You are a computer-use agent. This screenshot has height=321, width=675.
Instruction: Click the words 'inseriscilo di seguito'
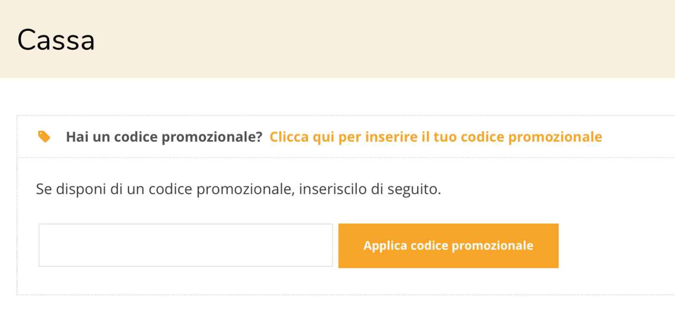[370, 189]
